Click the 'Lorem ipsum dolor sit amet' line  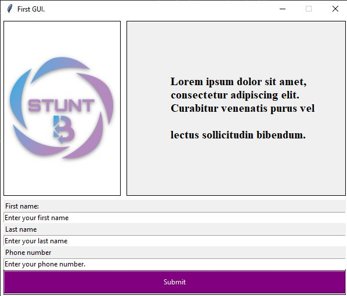tap(238, 82)
